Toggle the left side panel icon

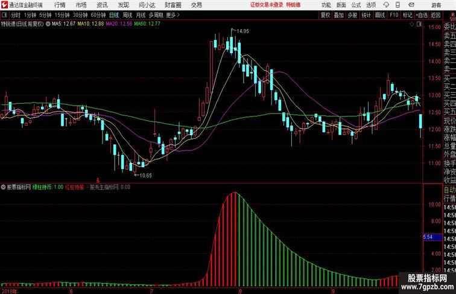4,15
